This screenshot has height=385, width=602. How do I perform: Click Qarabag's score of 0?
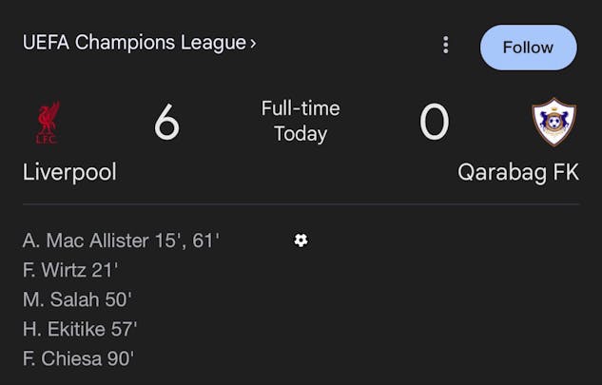[434, 123]
